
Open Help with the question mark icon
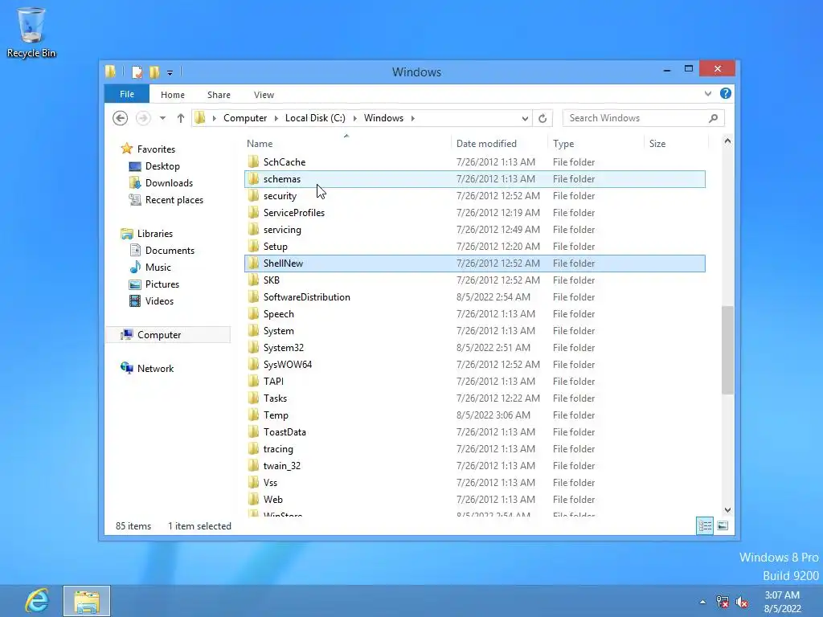click(x=726, y=93)
